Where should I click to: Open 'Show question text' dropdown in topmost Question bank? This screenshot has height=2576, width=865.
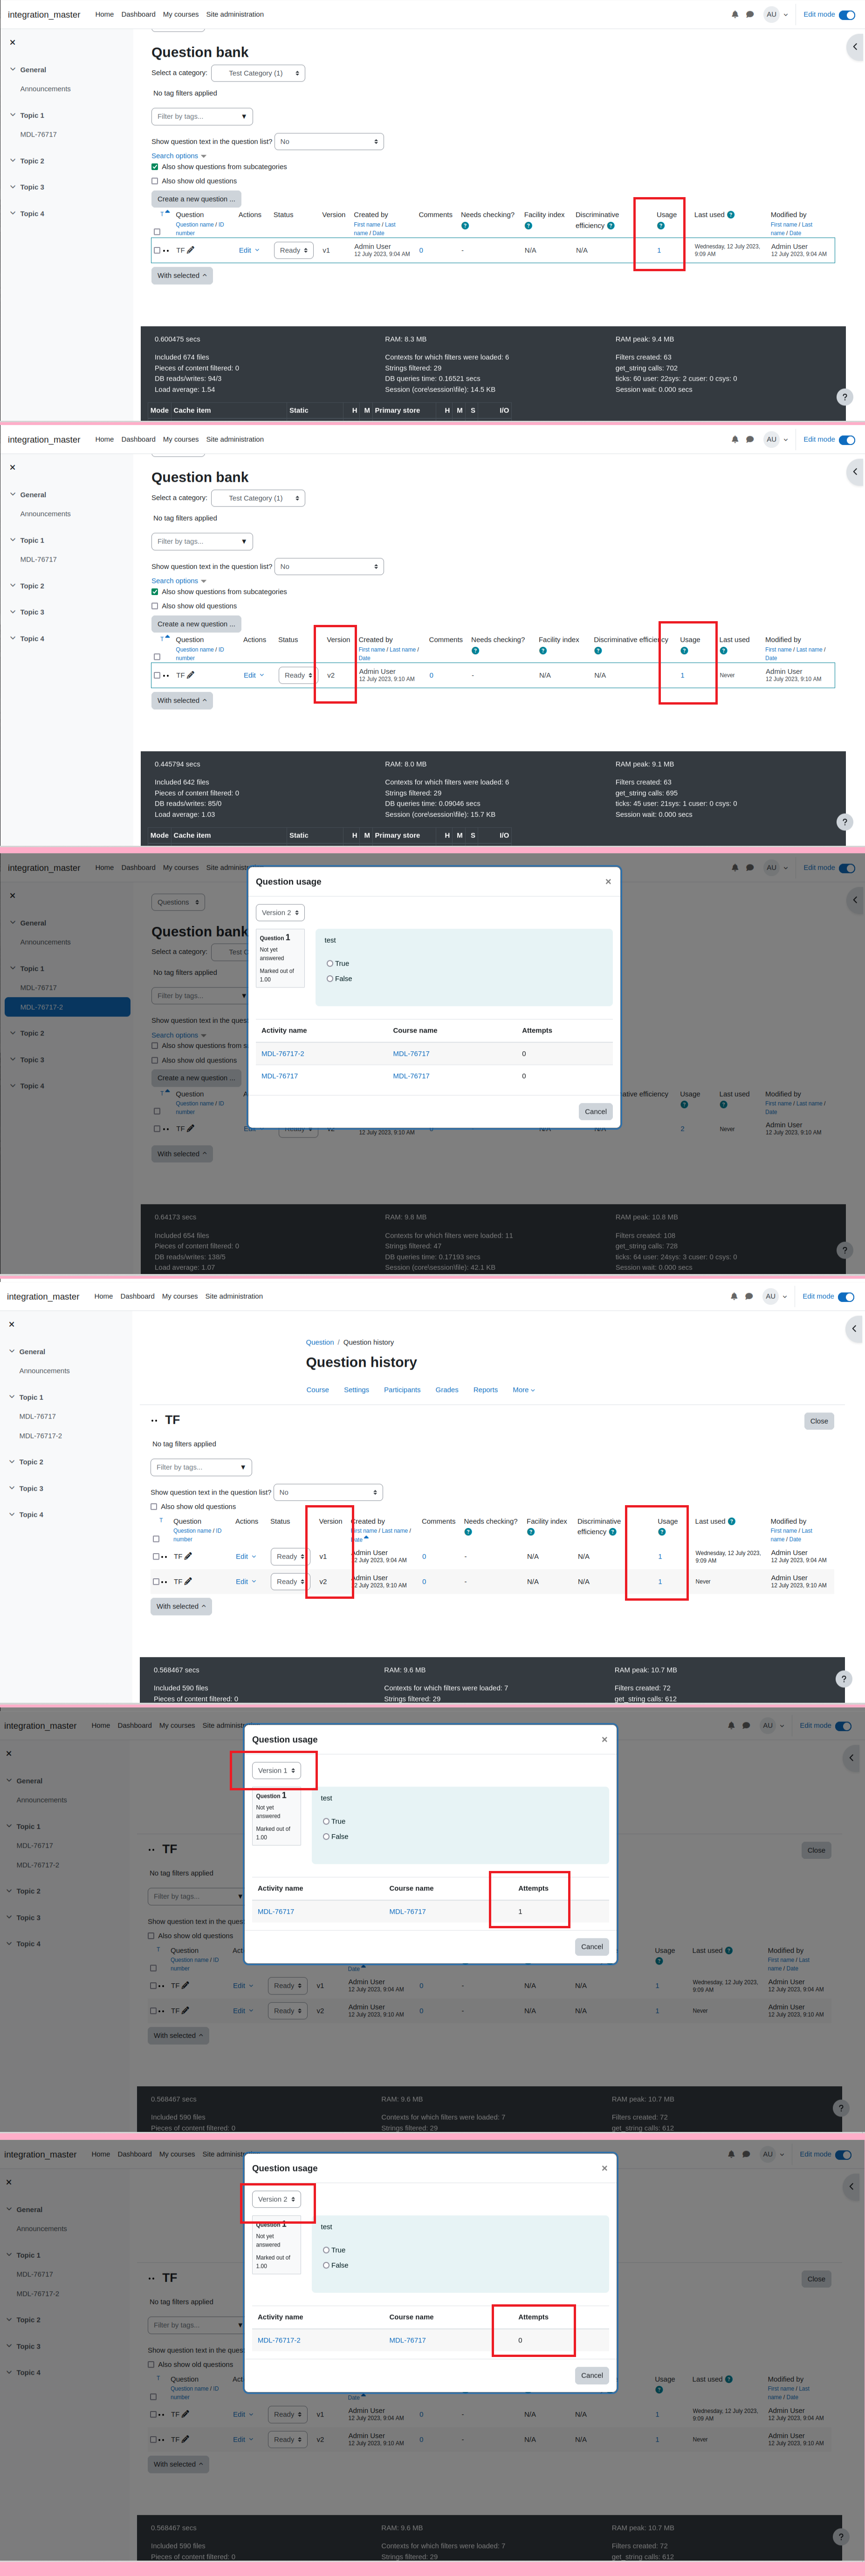pyautogui.click(x=329, y=141)
